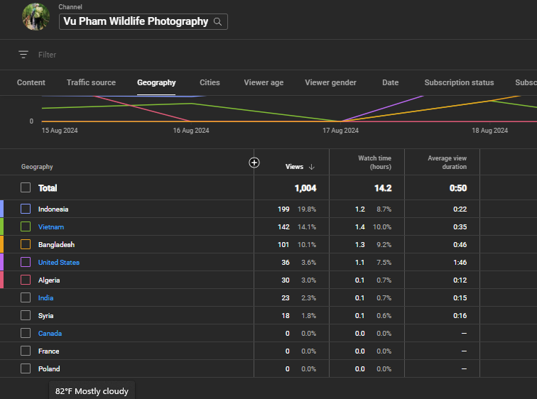Select the Canada row checkbox

(x=26, y=333)
